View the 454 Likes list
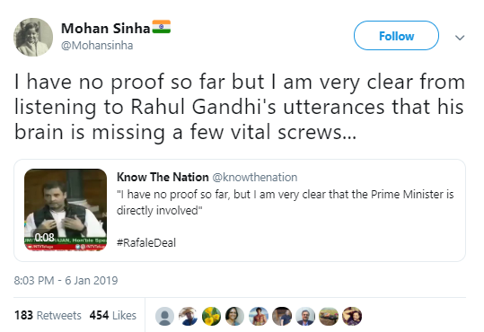The width and height of the screenshot is (484, 332). coord(112,315)
